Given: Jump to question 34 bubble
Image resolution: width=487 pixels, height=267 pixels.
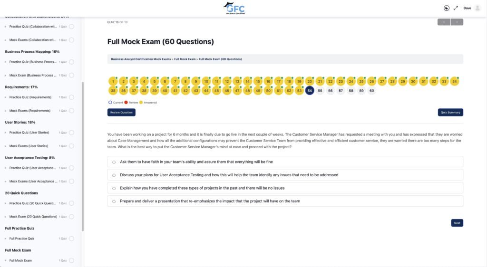Looking at the screenshot, I should click(454, 82).
